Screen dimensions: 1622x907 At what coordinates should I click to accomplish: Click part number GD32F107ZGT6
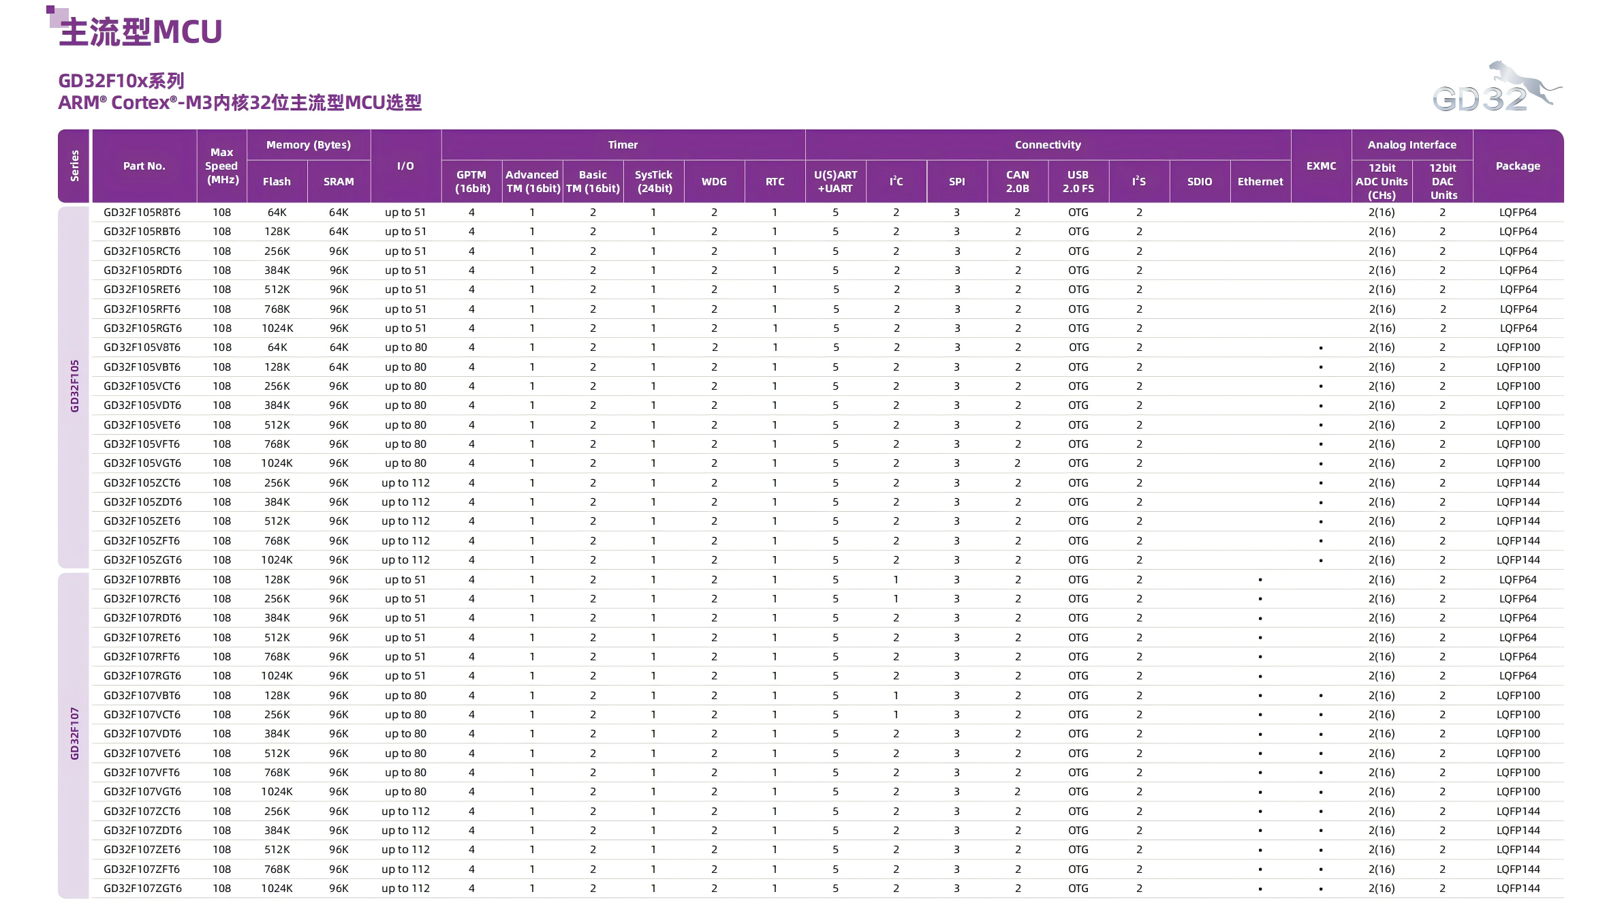(142, 888)
